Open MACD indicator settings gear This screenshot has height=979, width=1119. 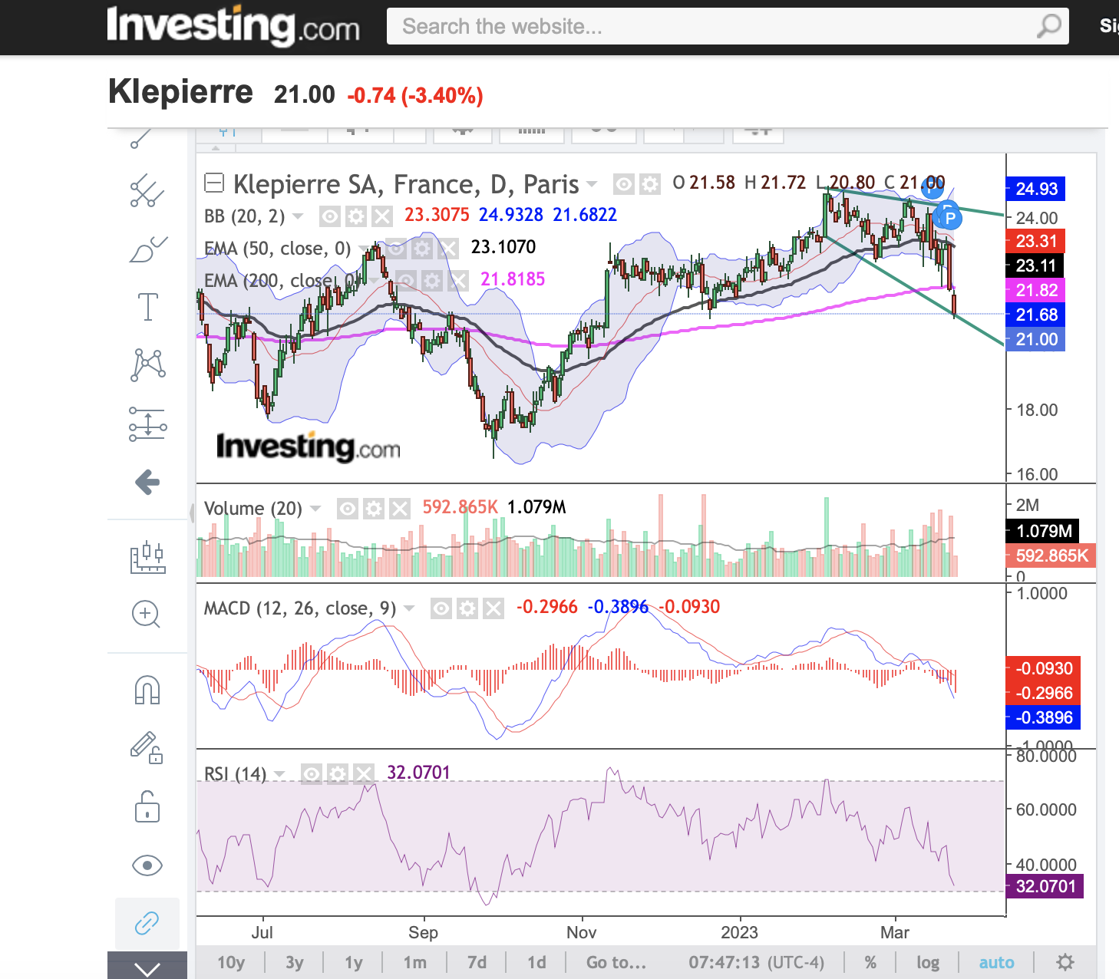467,609
